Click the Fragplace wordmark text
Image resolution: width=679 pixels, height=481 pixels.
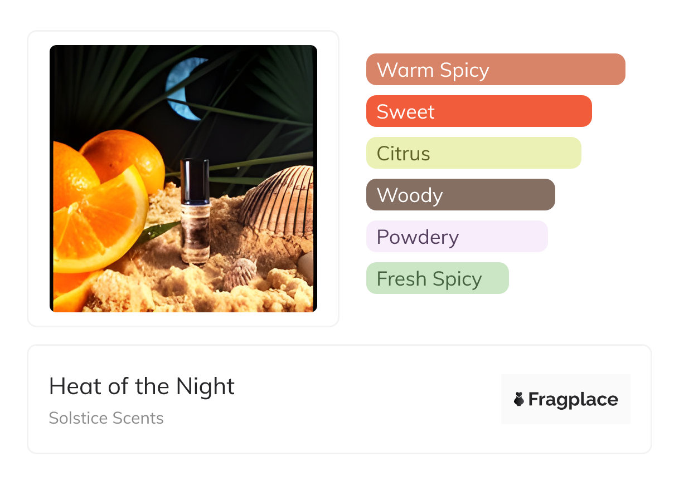(x=573, y=399)
